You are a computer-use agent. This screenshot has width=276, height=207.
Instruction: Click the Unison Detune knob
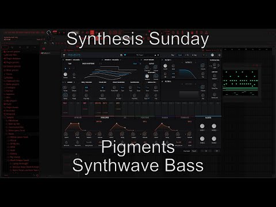coord(74,87)
